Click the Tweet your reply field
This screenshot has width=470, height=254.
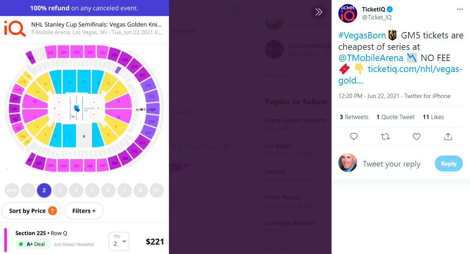pos(392,164)
